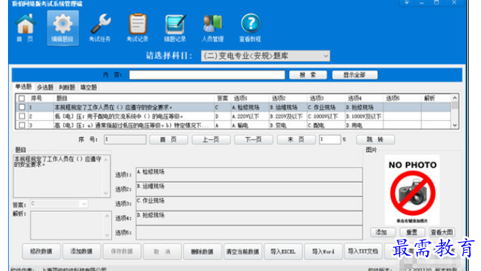The image size is (481, 271).
Task: Click the 答案 column header
Action: pos(223,98)
